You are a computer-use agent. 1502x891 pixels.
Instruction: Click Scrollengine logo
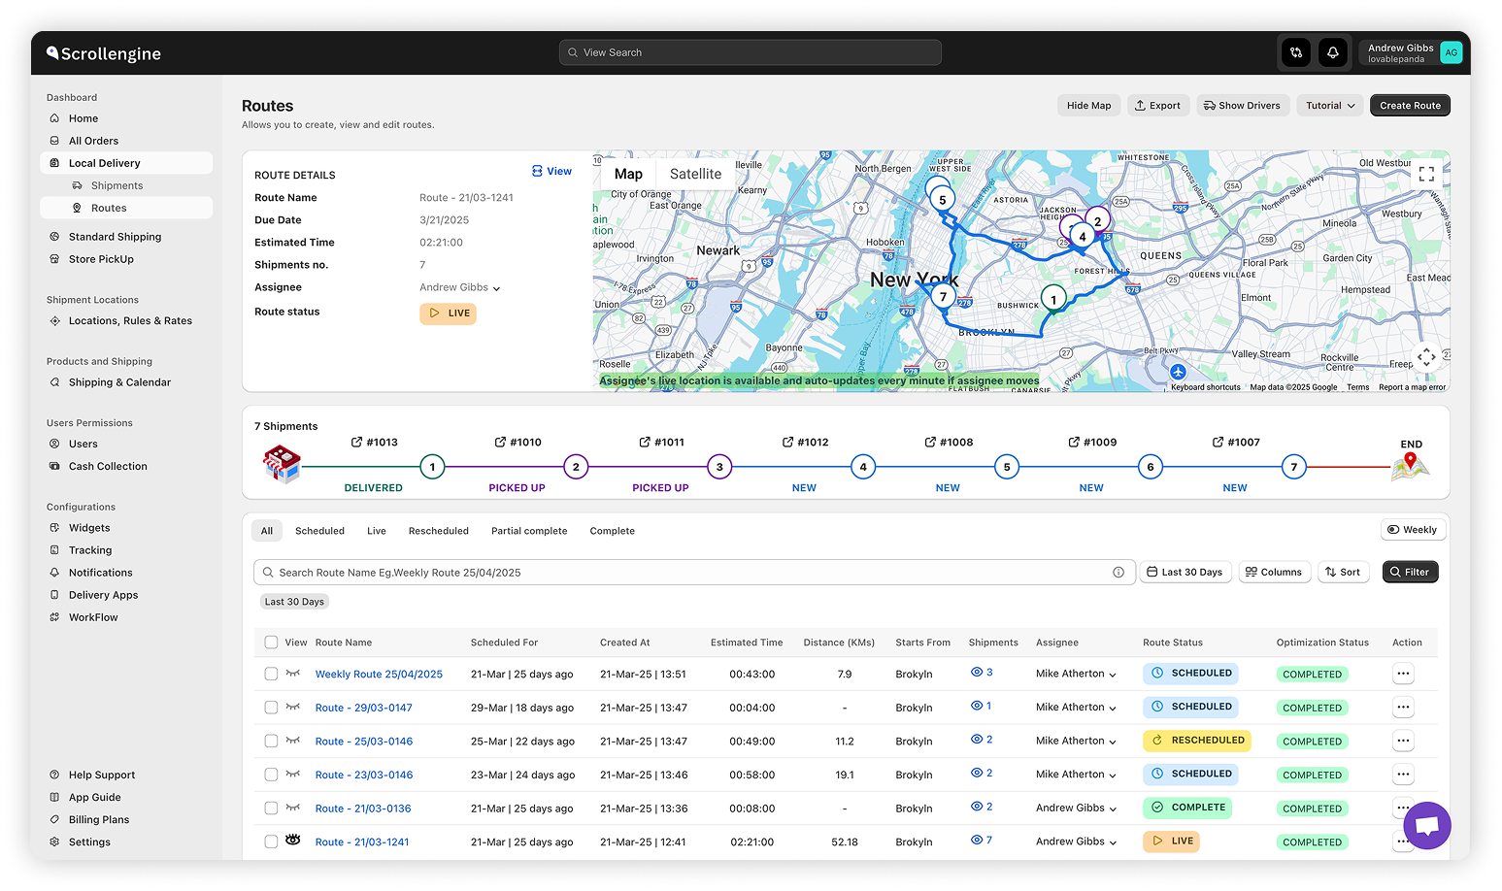104,53
